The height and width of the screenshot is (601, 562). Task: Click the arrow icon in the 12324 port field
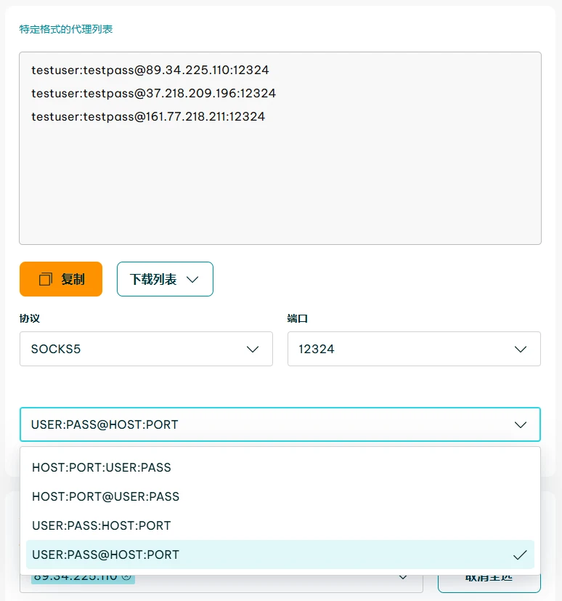pos(521,350)
